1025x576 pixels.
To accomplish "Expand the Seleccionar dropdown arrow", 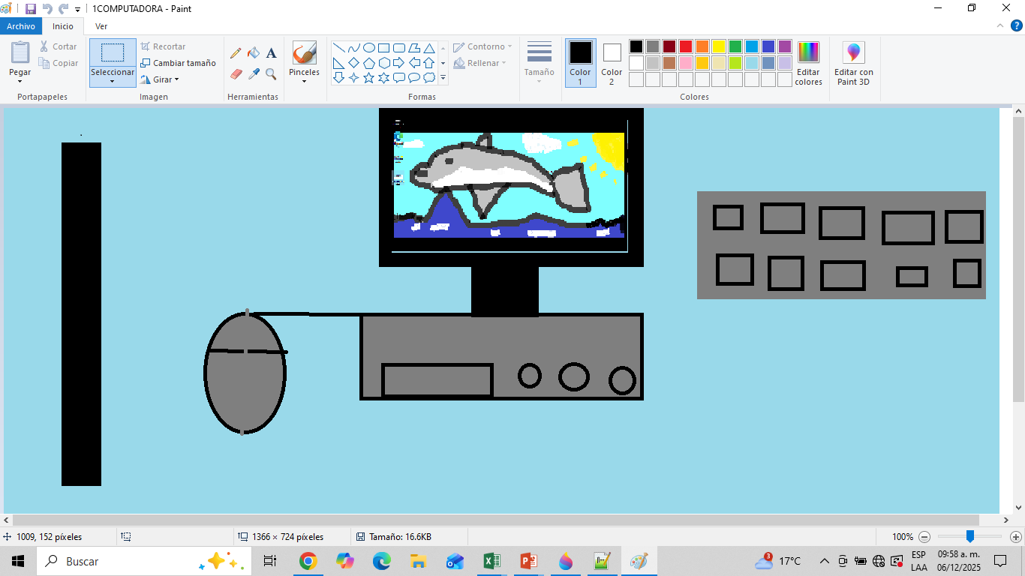I will coord(113,81).
